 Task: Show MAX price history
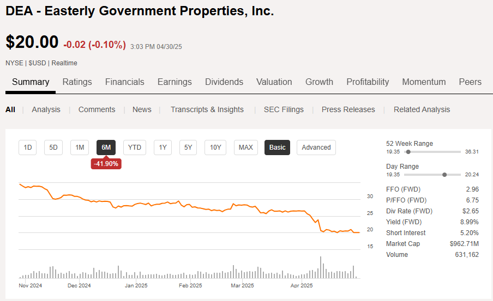246,148
